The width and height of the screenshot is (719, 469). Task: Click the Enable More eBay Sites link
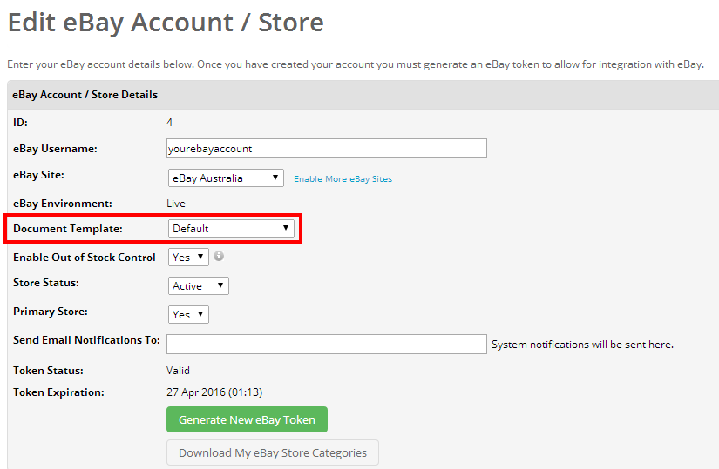point(343,179)
